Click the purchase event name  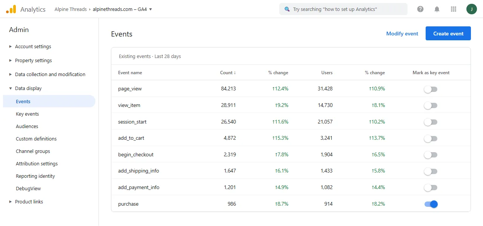pyautogui.click(x=128, y=204)
